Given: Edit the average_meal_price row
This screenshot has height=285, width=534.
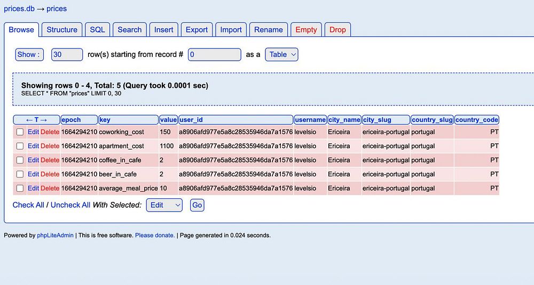Looking at the screenshot, I should tap(33, 188).
